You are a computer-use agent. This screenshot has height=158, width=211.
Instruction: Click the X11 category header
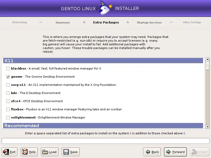coord(103,61)
